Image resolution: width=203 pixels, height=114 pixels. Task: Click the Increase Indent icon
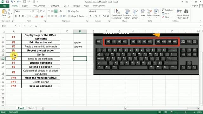point(64,16)
